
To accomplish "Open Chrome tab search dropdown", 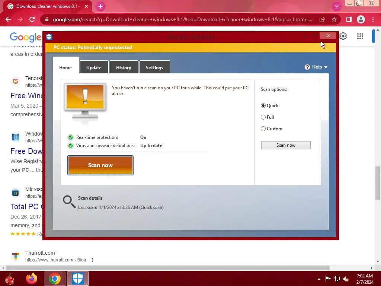I will point(336,7).
